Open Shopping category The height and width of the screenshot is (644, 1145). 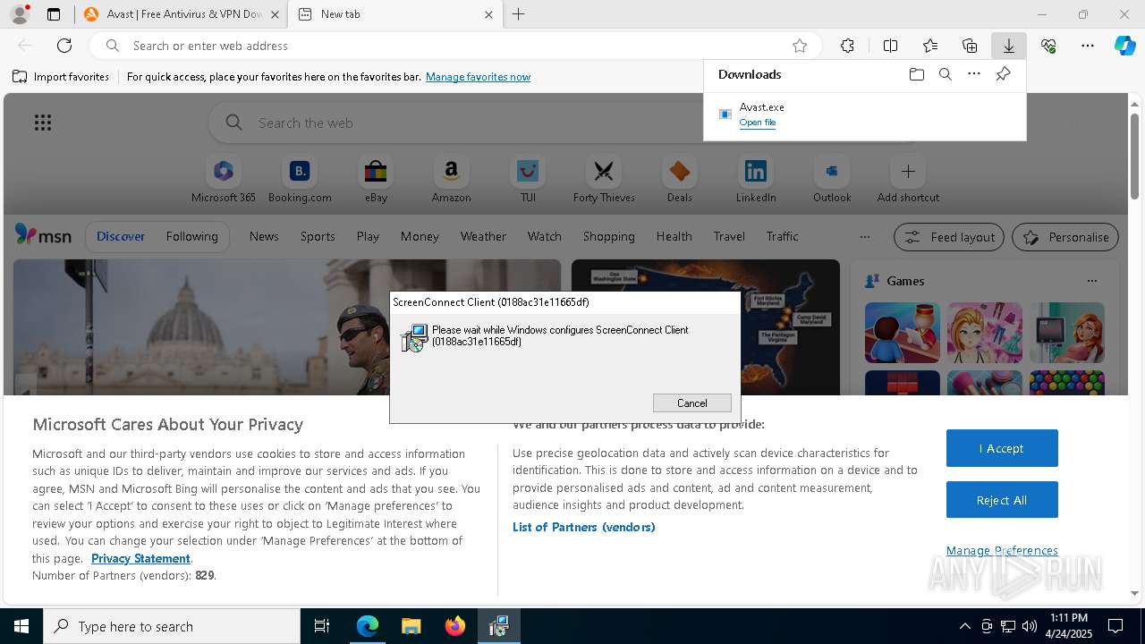pyautogui.click(x=608, y=236)
